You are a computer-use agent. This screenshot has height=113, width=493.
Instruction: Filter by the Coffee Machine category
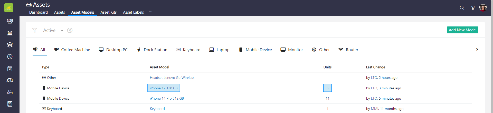(x=72, y=50)
